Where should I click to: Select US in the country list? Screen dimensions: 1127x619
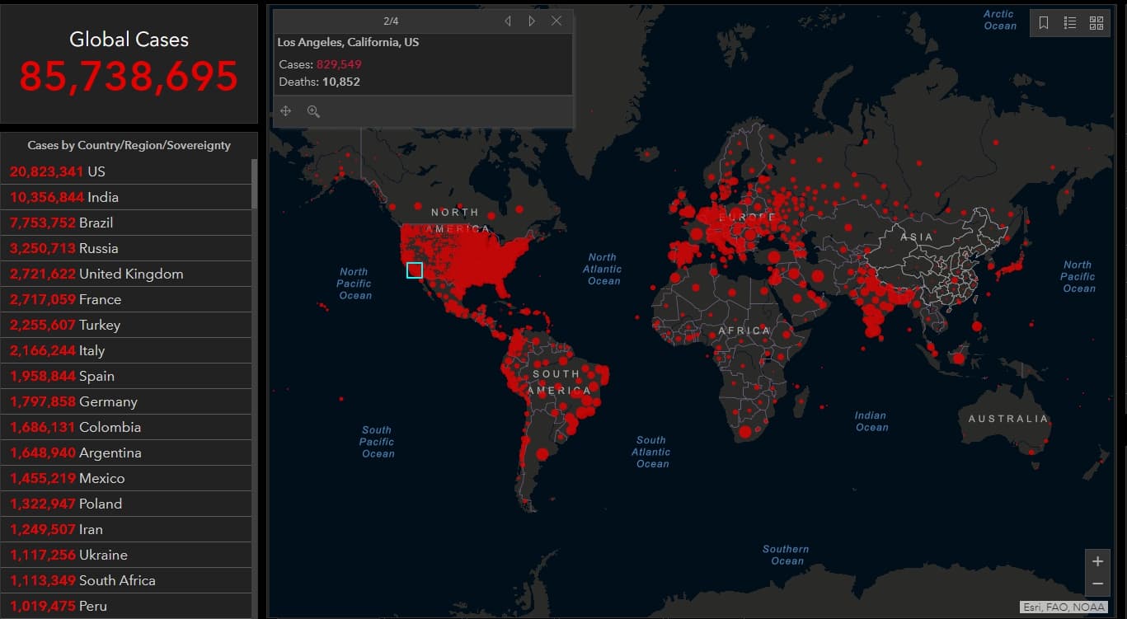127,171
